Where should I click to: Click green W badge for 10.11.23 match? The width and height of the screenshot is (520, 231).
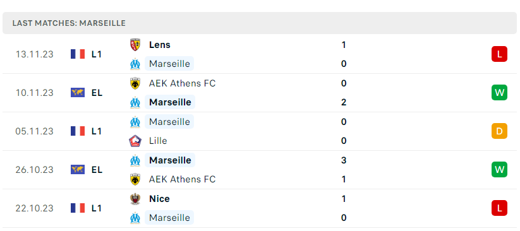499,93
